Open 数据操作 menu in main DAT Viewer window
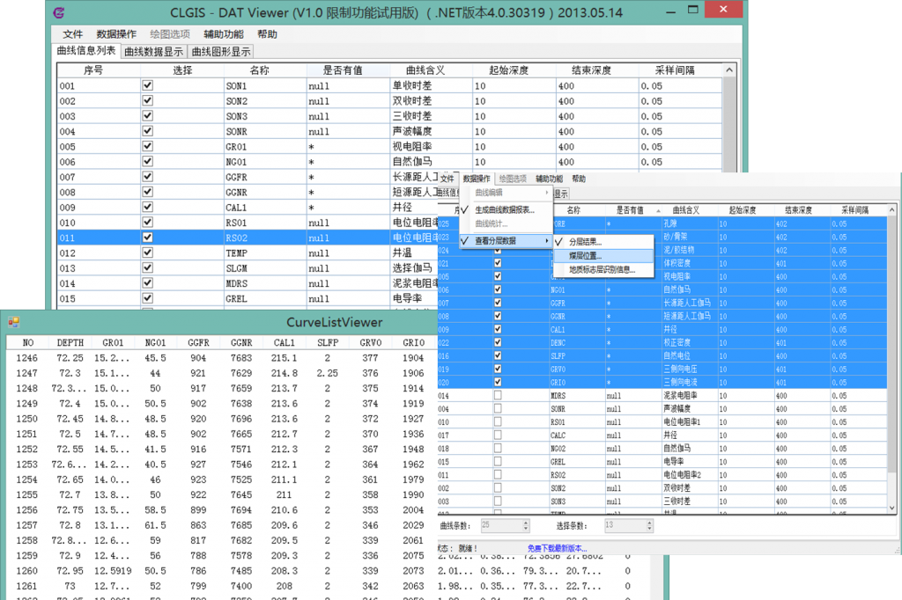Viewport: 902px width, 600px height. click(x=116, y=34)
